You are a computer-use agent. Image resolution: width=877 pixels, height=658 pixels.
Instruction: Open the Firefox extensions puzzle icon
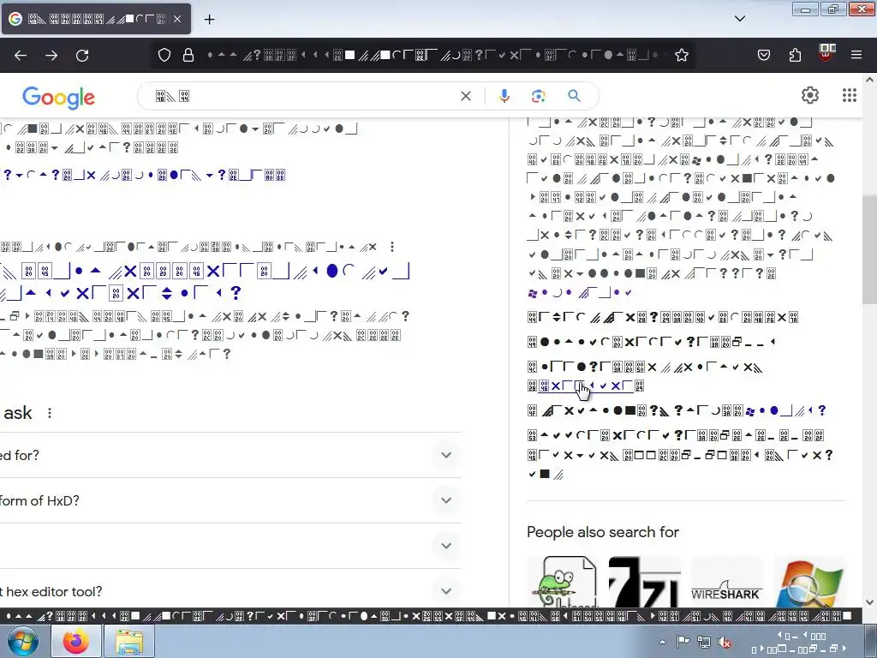tap(795, 55)
